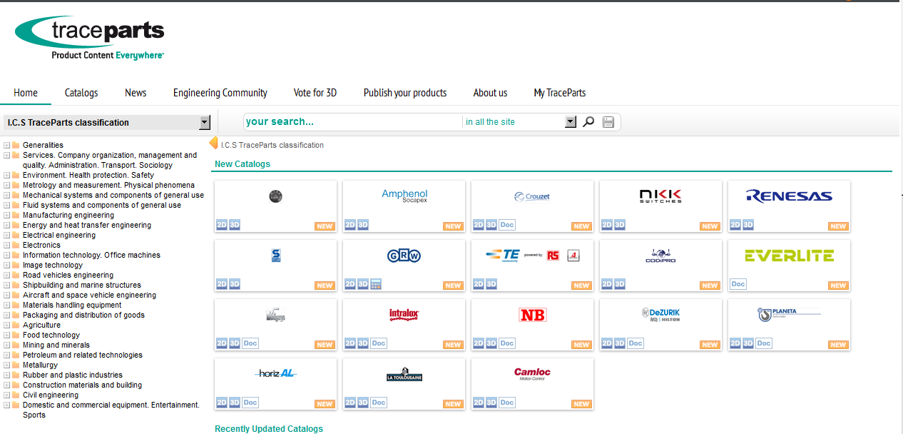Expand the Civil engineering tree node
The width and height of the screenshot is (903, 434).
(x=6, y=395)
